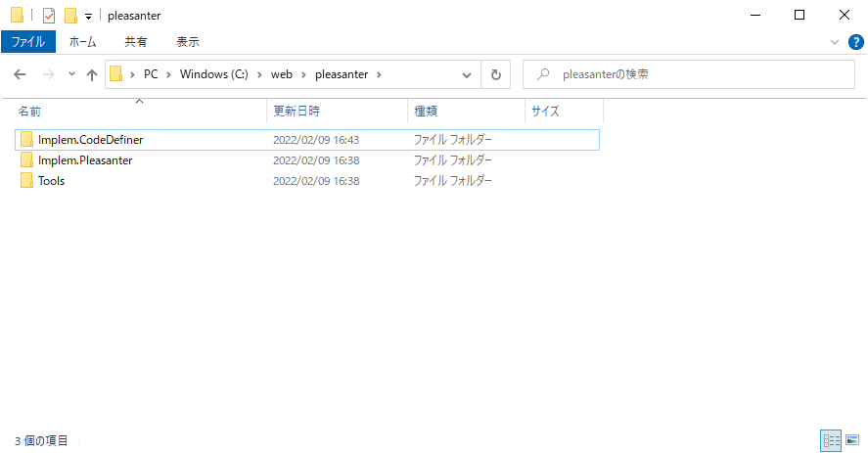The width and height of the screenshot is (868, 453).
Task: Expand the chevron after web breadcrumb
Action: 303,74
